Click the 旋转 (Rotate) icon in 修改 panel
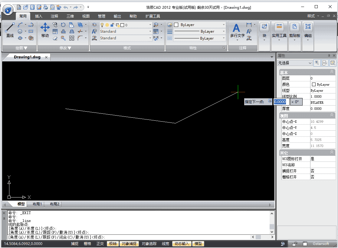Viewport: 338px width, 248px height. [x=63, y=25]
